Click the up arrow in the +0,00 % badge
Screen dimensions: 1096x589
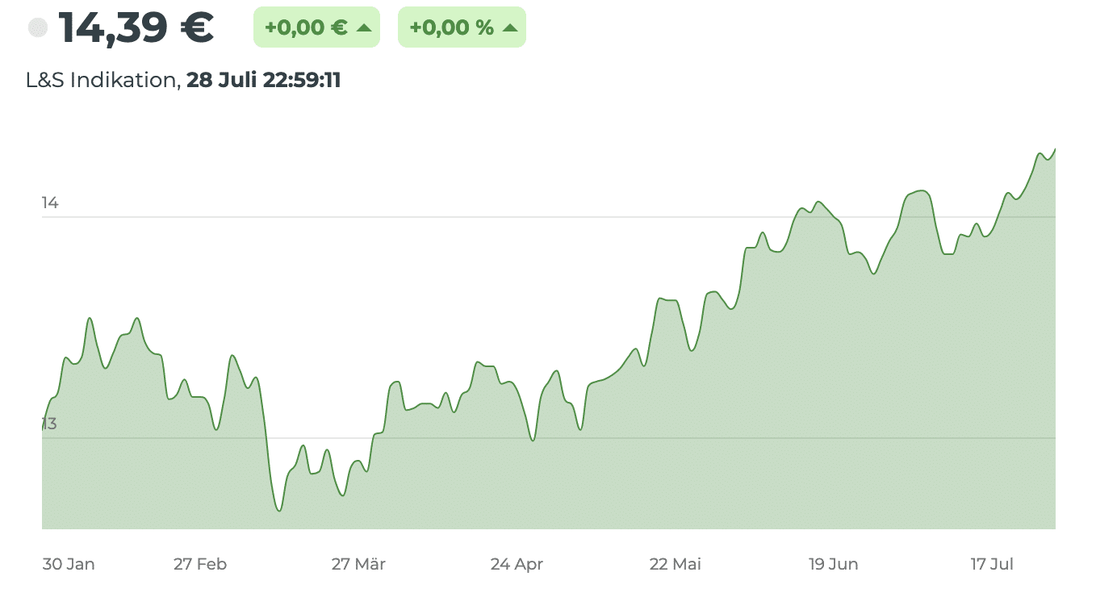(x=509, y=27)
